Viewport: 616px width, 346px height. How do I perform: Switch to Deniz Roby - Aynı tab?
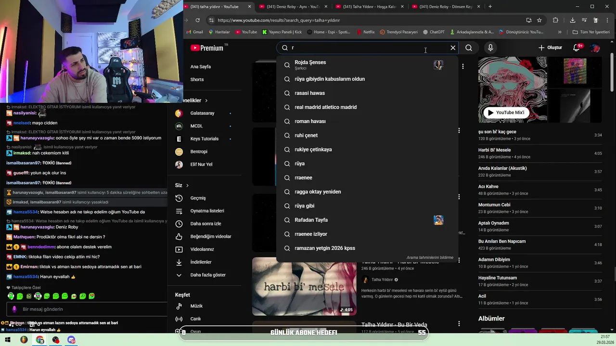(292, 7)
